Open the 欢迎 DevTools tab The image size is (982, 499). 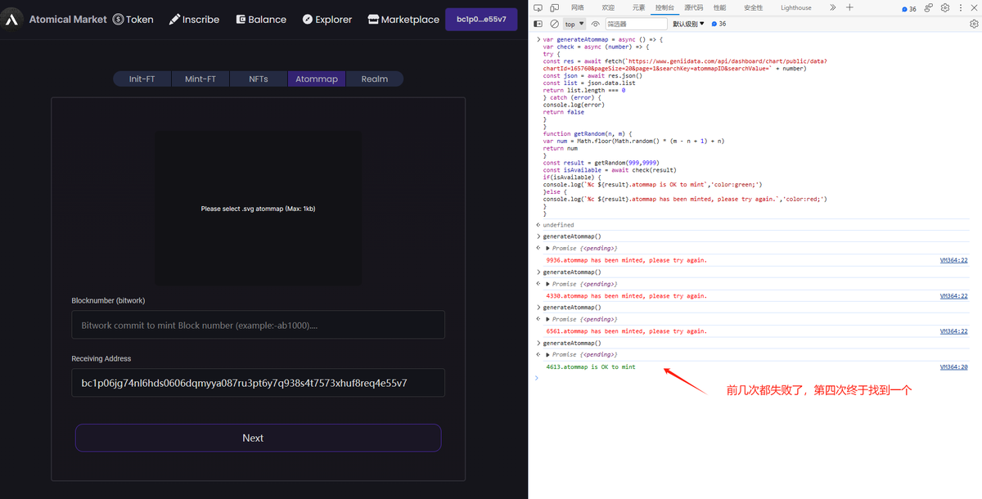click(608, 7)
